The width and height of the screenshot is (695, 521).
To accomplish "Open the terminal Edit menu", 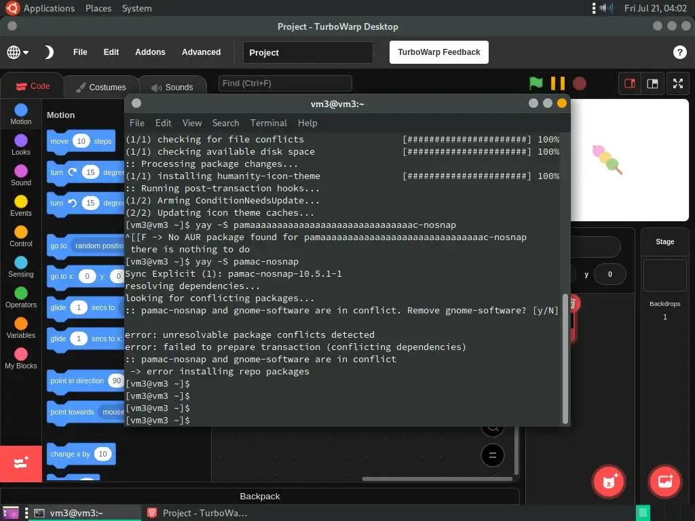I will [x=163, y=123].
